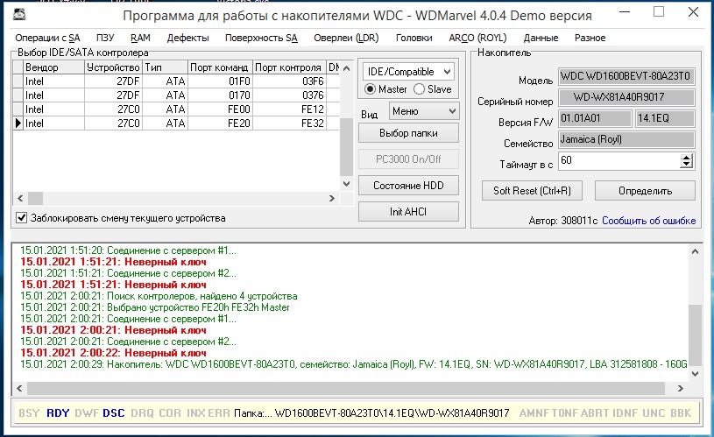Click controller table scroll down arrow
The width and height of the screenshot is (714, 437).
point(346,184)
